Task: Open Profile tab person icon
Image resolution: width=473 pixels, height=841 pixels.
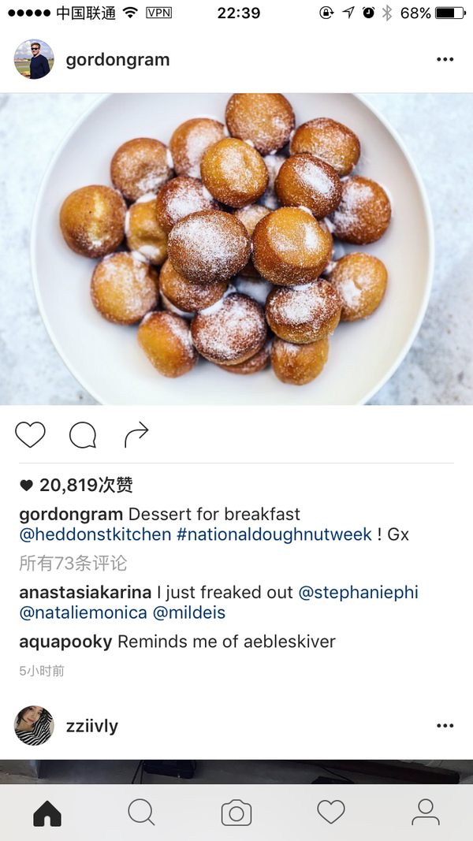Action: 426,812
